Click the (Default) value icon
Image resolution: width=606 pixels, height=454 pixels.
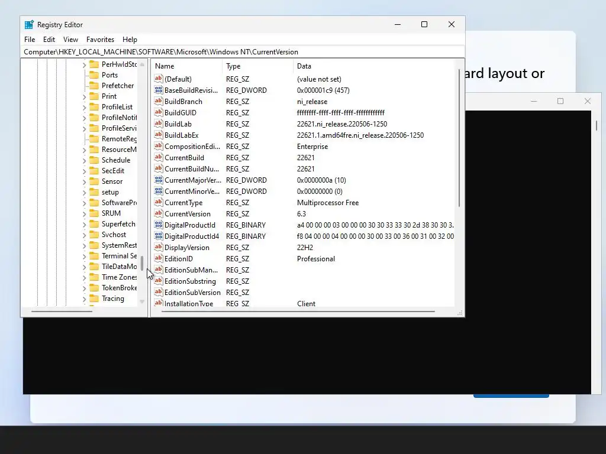point(159,79)
